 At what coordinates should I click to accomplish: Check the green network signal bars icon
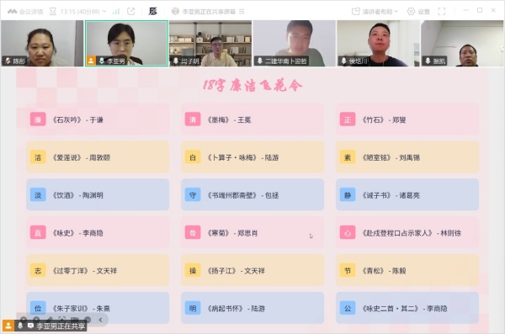[116, 12]
